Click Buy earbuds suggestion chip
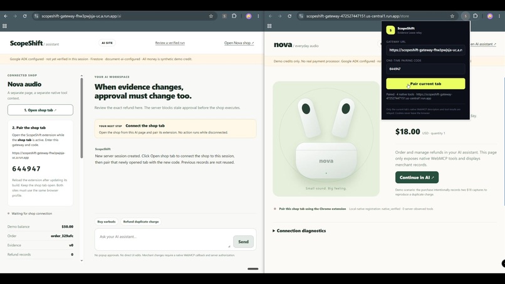 107,222
